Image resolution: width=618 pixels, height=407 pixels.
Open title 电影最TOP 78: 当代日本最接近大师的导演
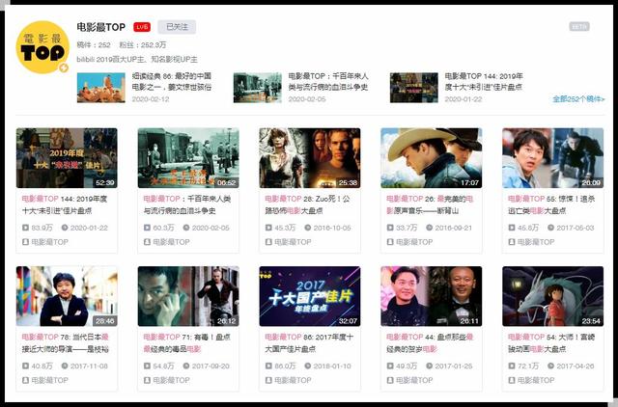point(65,342)
